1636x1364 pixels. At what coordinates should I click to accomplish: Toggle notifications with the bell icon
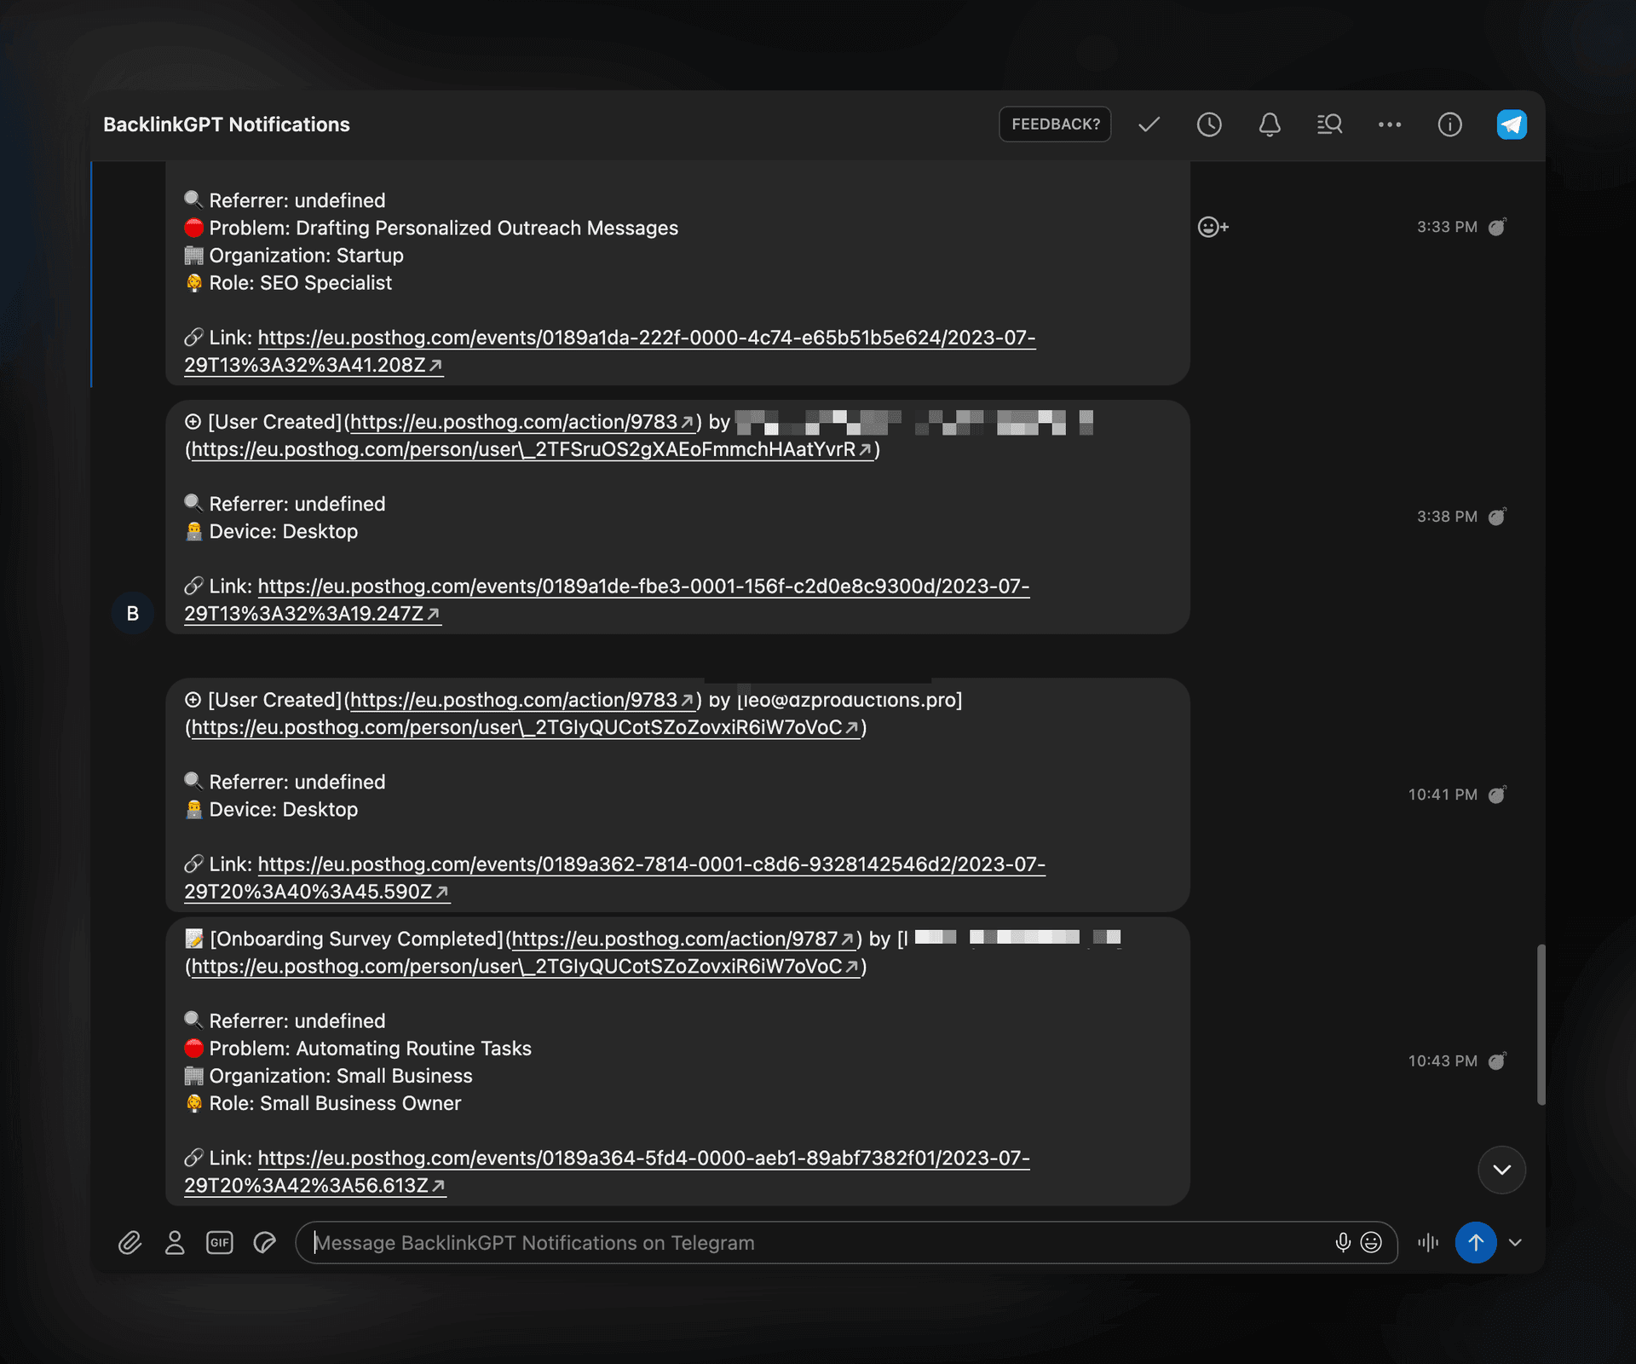tap(1270, 124)
